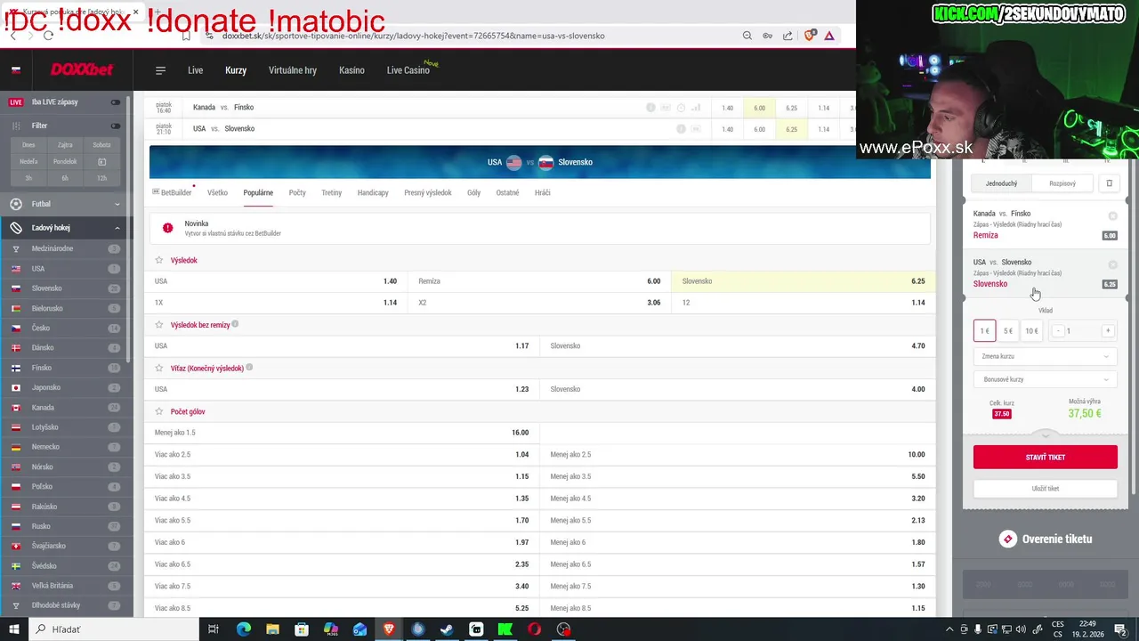Screen dimensions: 1139x641
Task: Switch to the Handicapy tab
Action: [x=373, y=192]
